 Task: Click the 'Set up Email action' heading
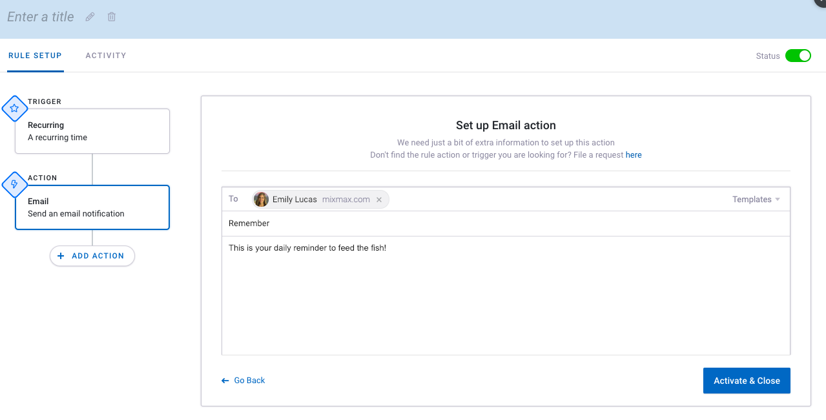click(x=506, y=125)
